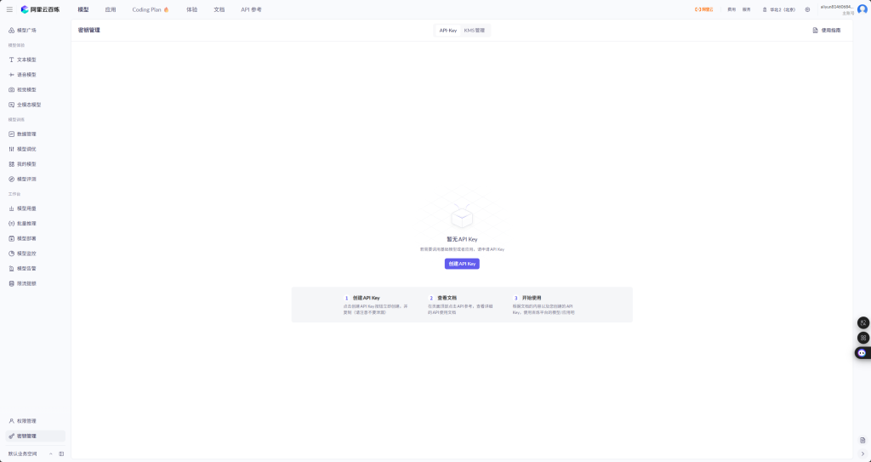Expand the right panel chevron at bottom right
Viewport: 871px width, 462px height.
point(862,453)
